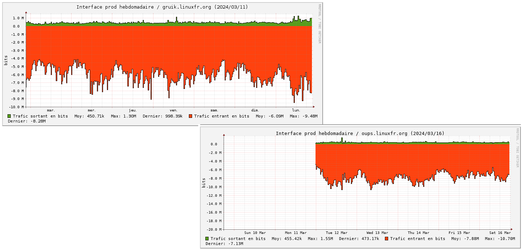The width and height of the screenshot is (523, 250).
Task: Click 'Trafic entrant en bits' in the oups legend
Action: click(417, 239)
